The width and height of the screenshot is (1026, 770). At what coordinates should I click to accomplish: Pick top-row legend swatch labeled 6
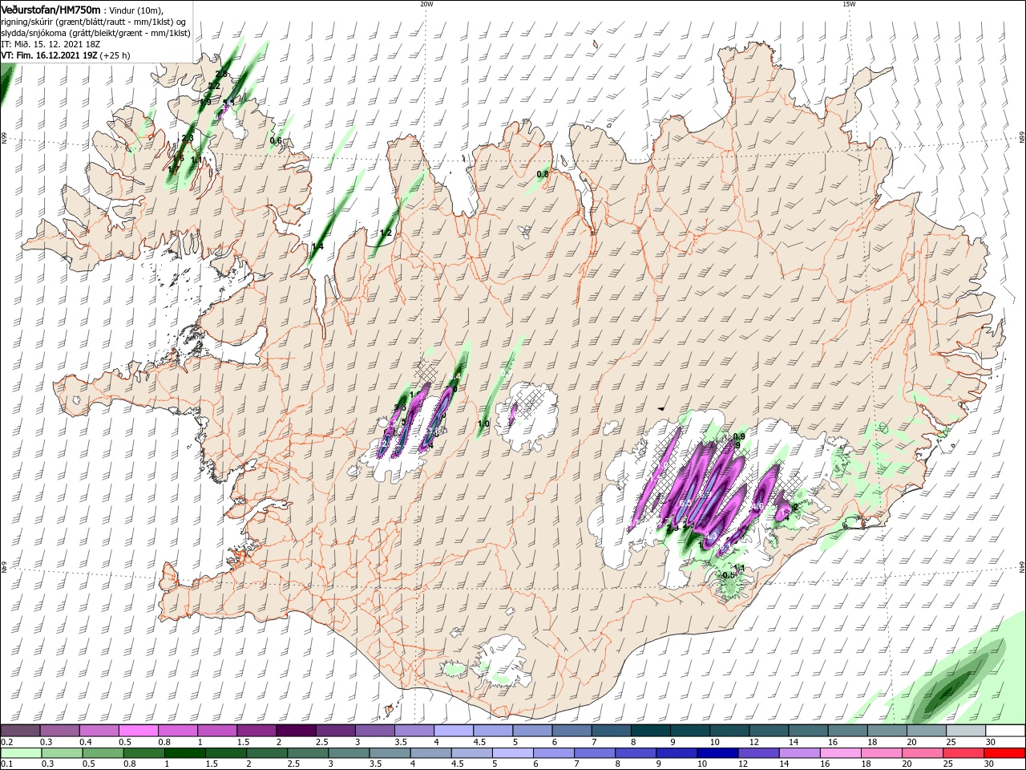coord(572,731)
